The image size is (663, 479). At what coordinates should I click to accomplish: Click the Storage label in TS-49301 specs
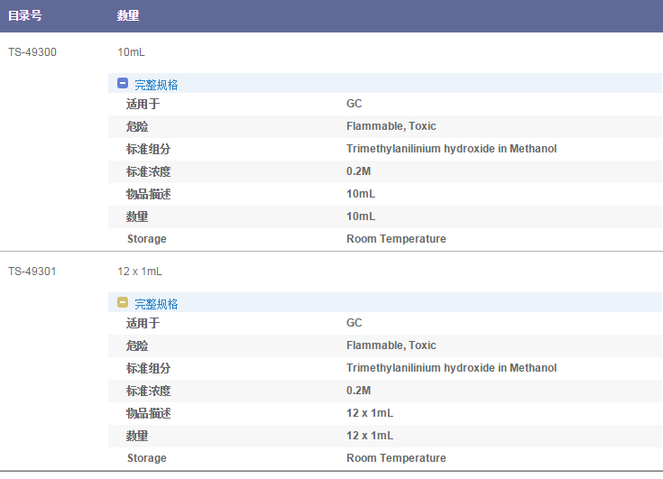click(146, 458)
